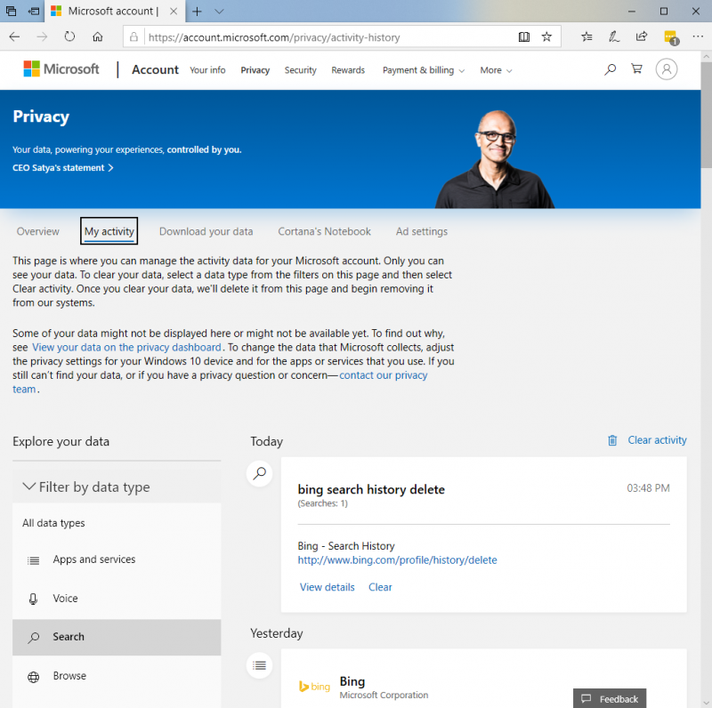Viewport: 712px width, 708px height.
Task: Open the browser home page
Action: click(98, 36)
